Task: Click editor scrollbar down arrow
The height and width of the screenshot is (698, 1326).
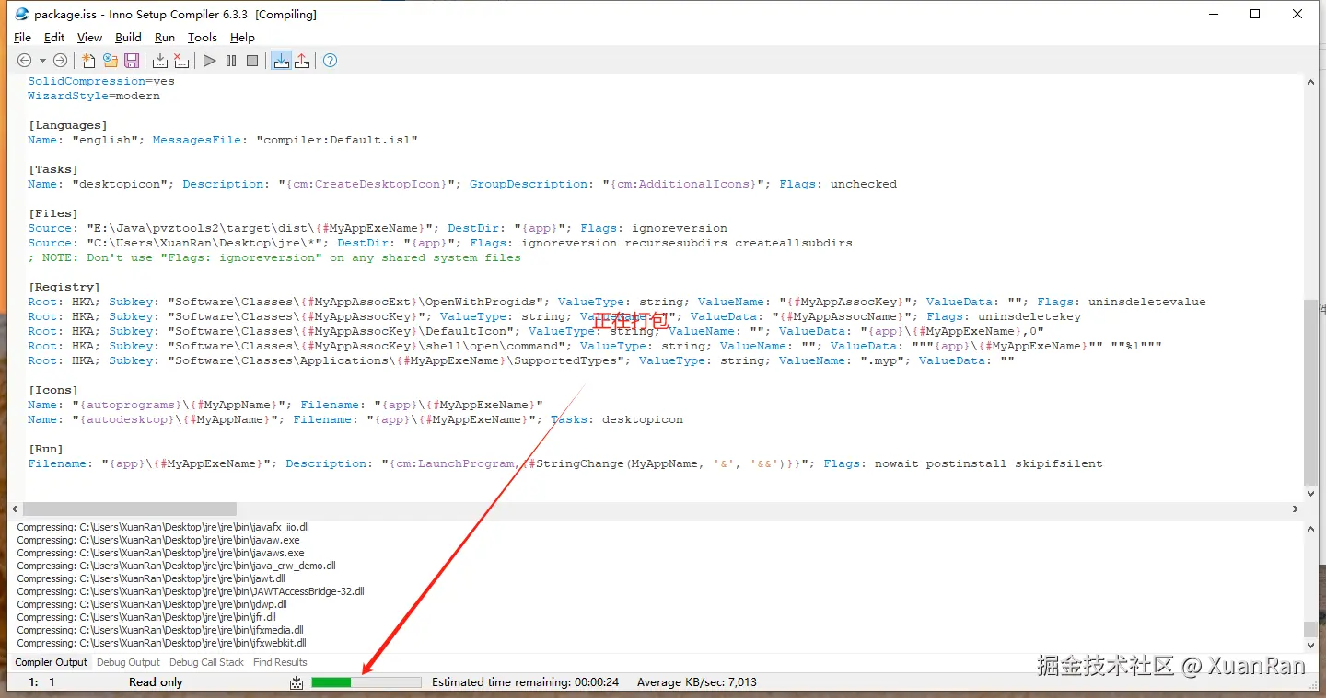Action: (x=1311, y=495)
